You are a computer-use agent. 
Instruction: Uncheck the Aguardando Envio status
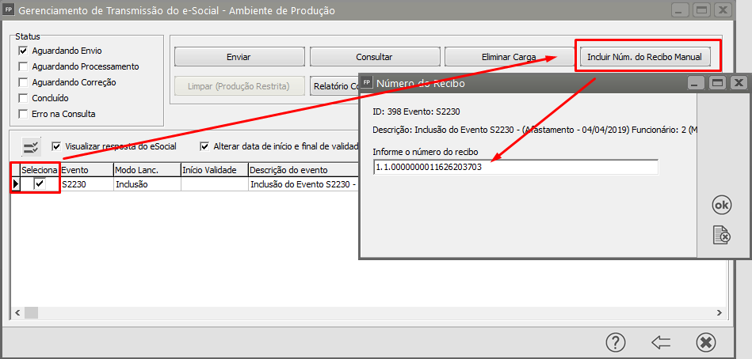[23, 51]
